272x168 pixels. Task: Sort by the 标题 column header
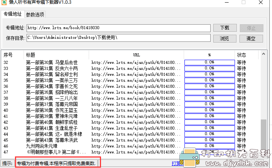pos(56,55)
